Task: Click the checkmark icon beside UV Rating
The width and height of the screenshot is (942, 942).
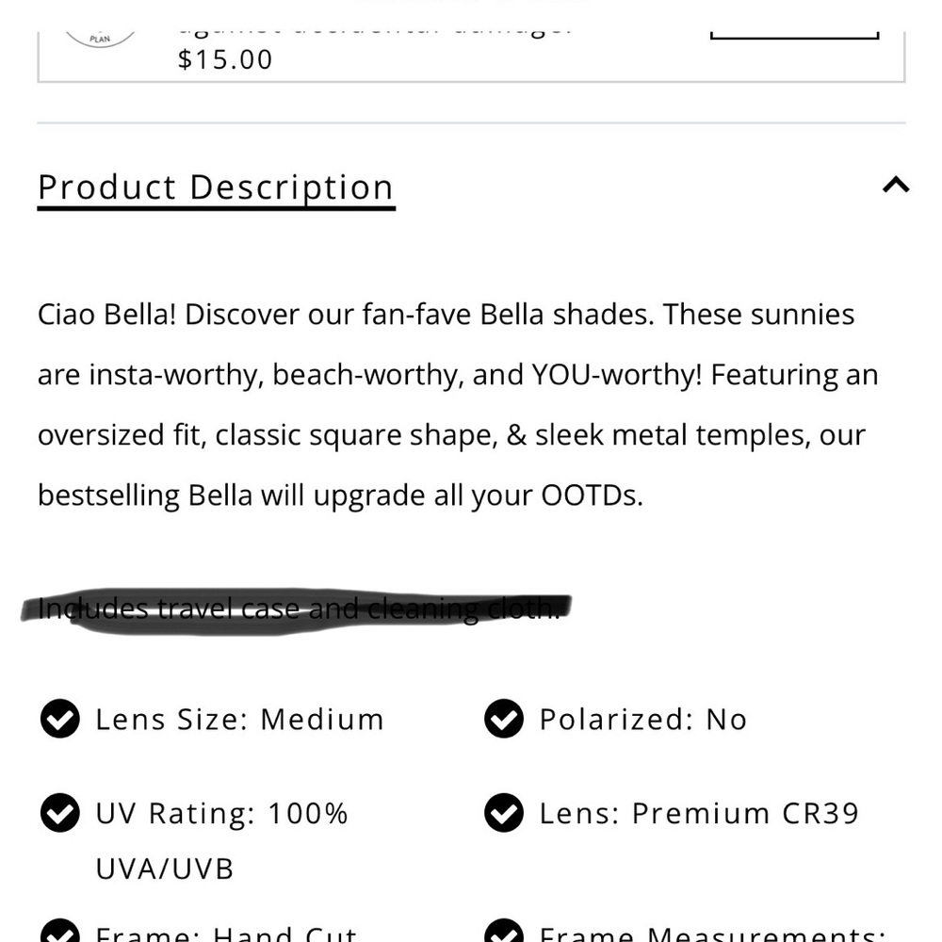Action: tap(59, 812)
